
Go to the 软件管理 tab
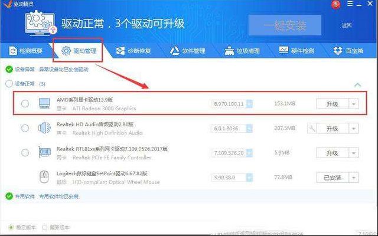point(188,51)
